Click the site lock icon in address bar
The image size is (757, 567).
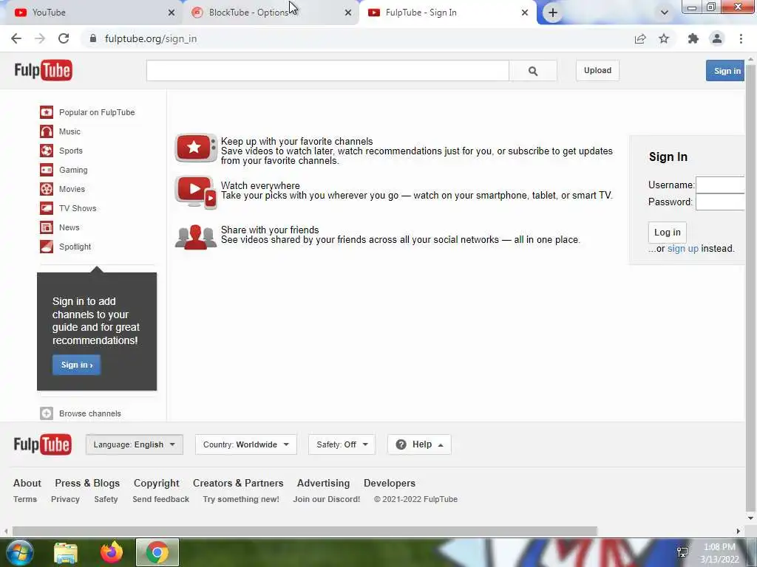pyautogui.click(x=93, y=38)
